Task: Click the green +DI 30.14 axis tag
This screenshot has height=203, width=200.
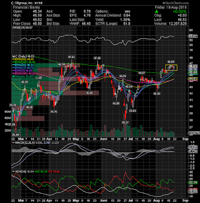Action: pos(192,183)
